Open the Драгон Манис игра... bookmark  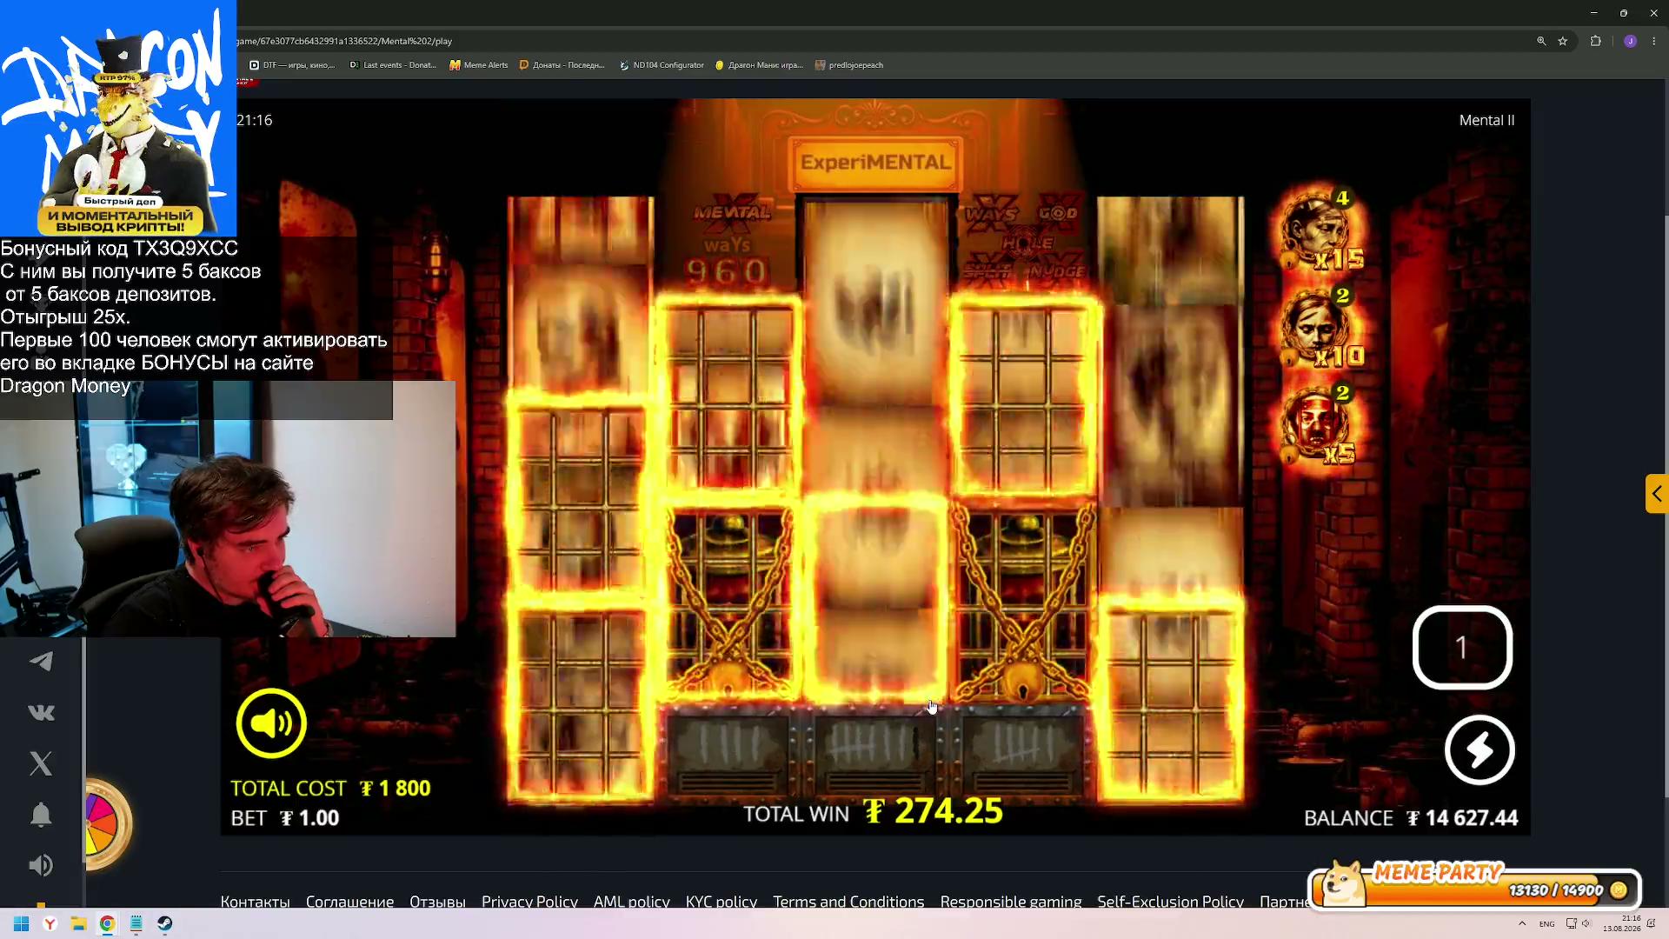click(759, 65)
